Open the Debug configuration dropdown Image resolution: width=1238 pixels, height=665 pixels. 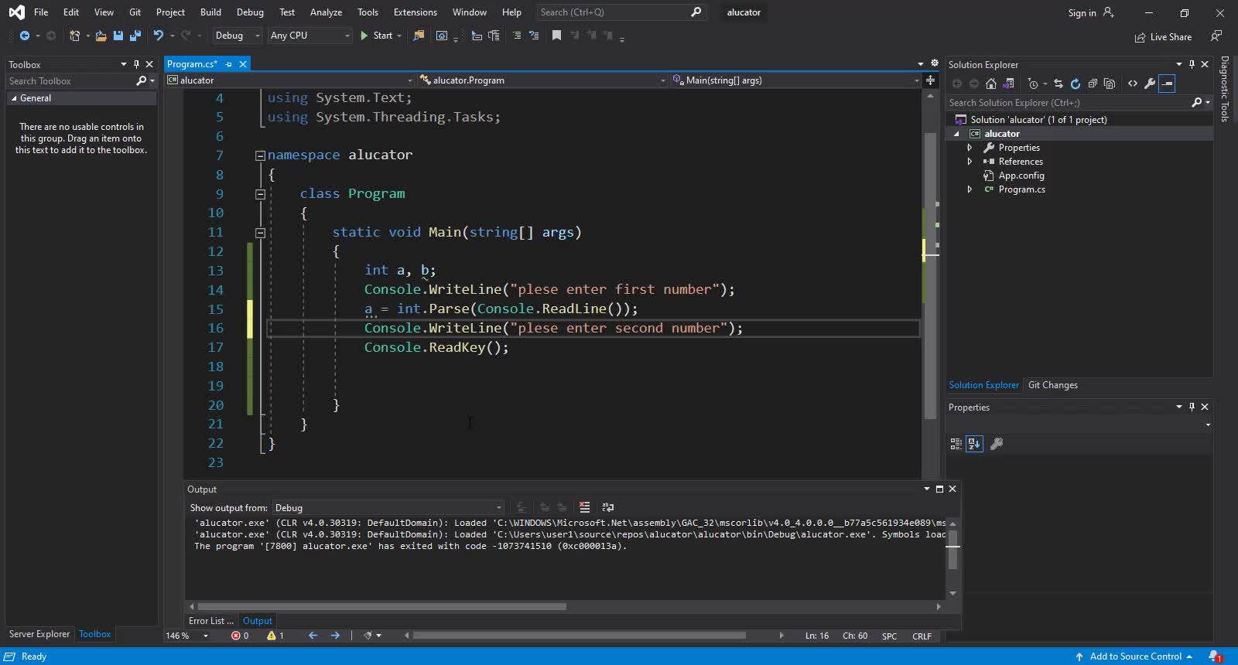click(238, 36)
